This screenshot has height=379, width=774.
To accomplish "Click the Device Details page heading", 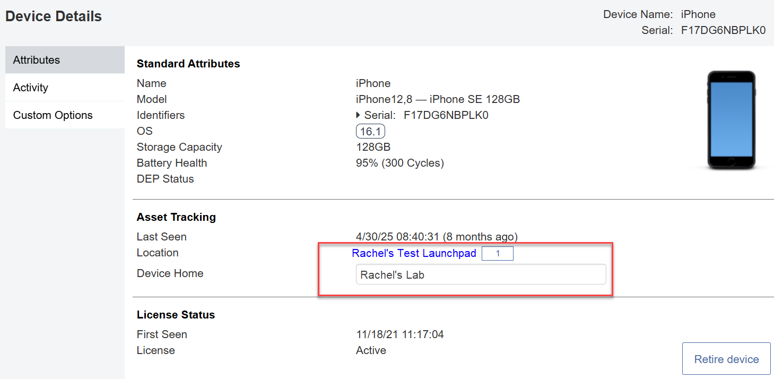I will tap(54, 16).
